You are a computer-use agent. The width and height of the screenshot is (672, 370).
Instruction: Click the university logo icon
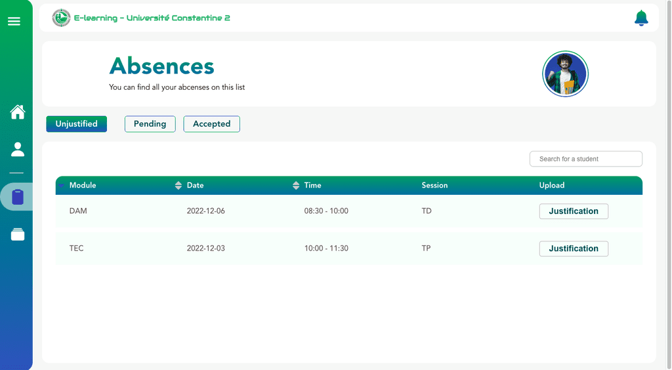tap(61, 18)
